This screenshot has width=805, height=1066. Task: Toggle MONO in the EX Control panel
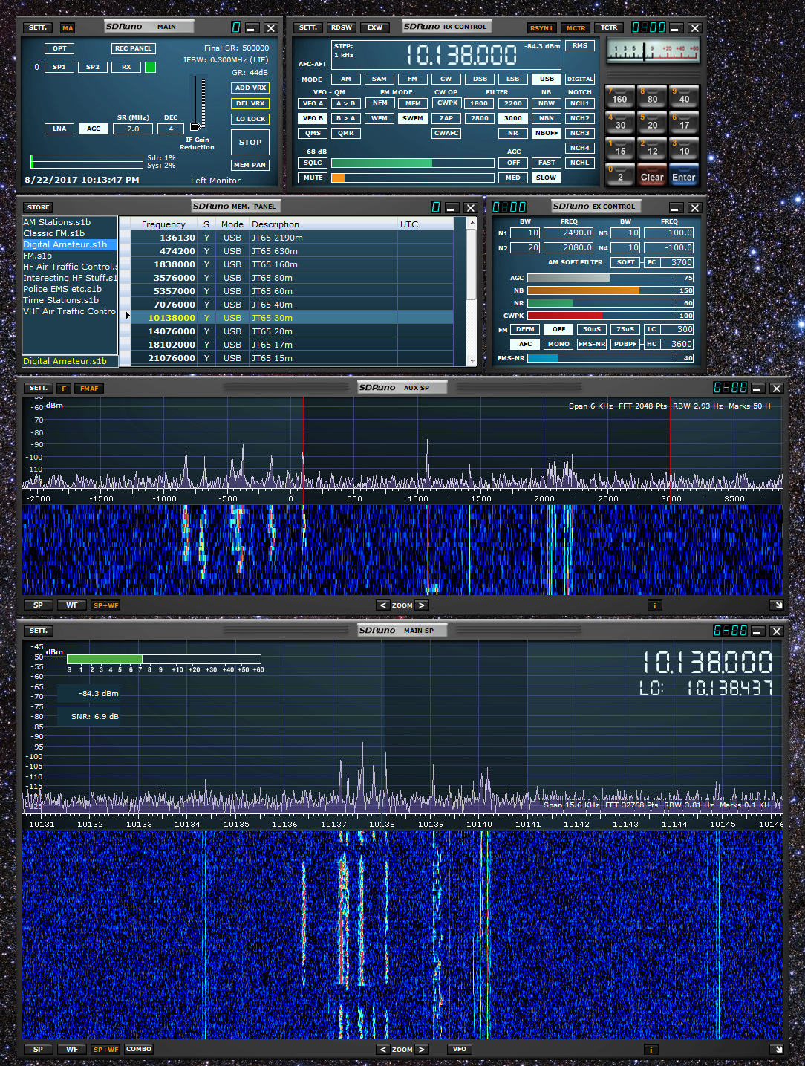pyautogui.click(x=558, y=344)
